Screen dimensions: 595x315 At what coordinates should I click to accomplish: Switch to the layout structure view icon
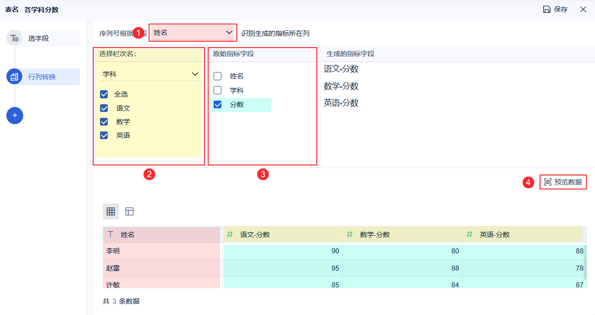130,211
